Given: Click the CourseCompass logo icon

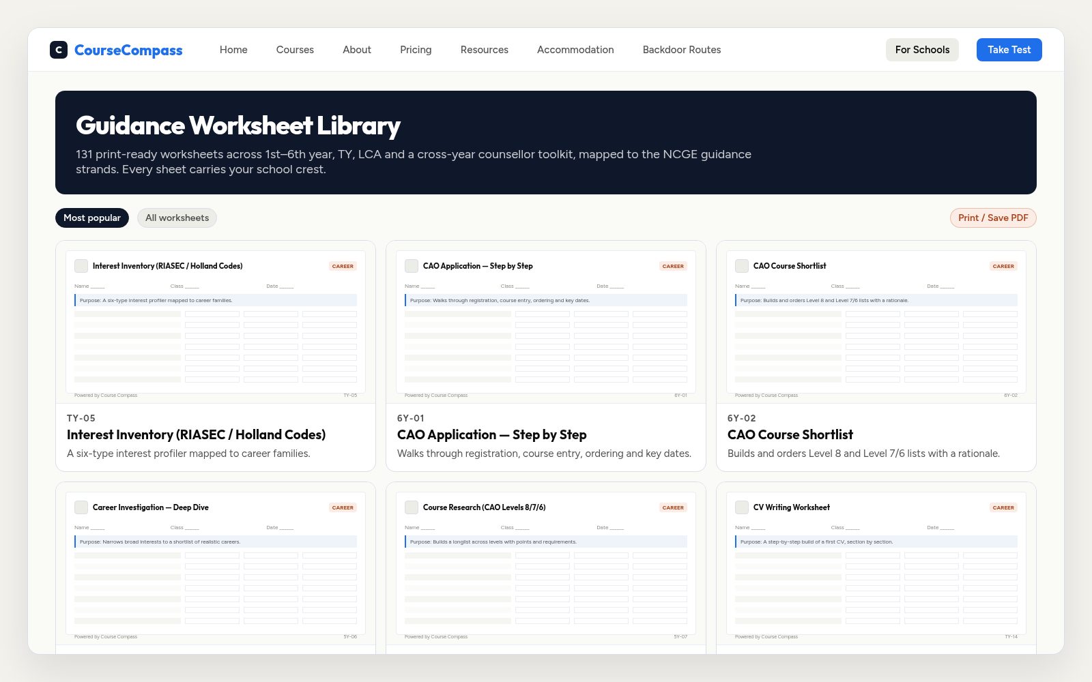Looking at the screenshot, I should [59, 50].
